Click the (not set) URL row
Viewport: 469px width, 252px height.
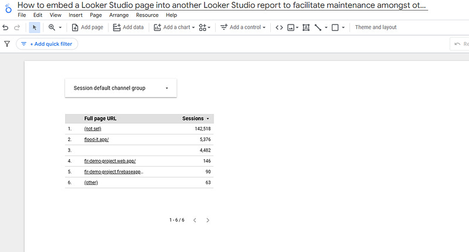[x=93, y=129]
